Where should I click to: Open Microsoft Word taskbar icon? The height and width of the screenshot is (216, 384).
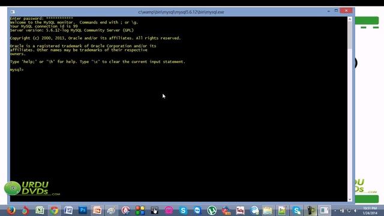point(68,211)
